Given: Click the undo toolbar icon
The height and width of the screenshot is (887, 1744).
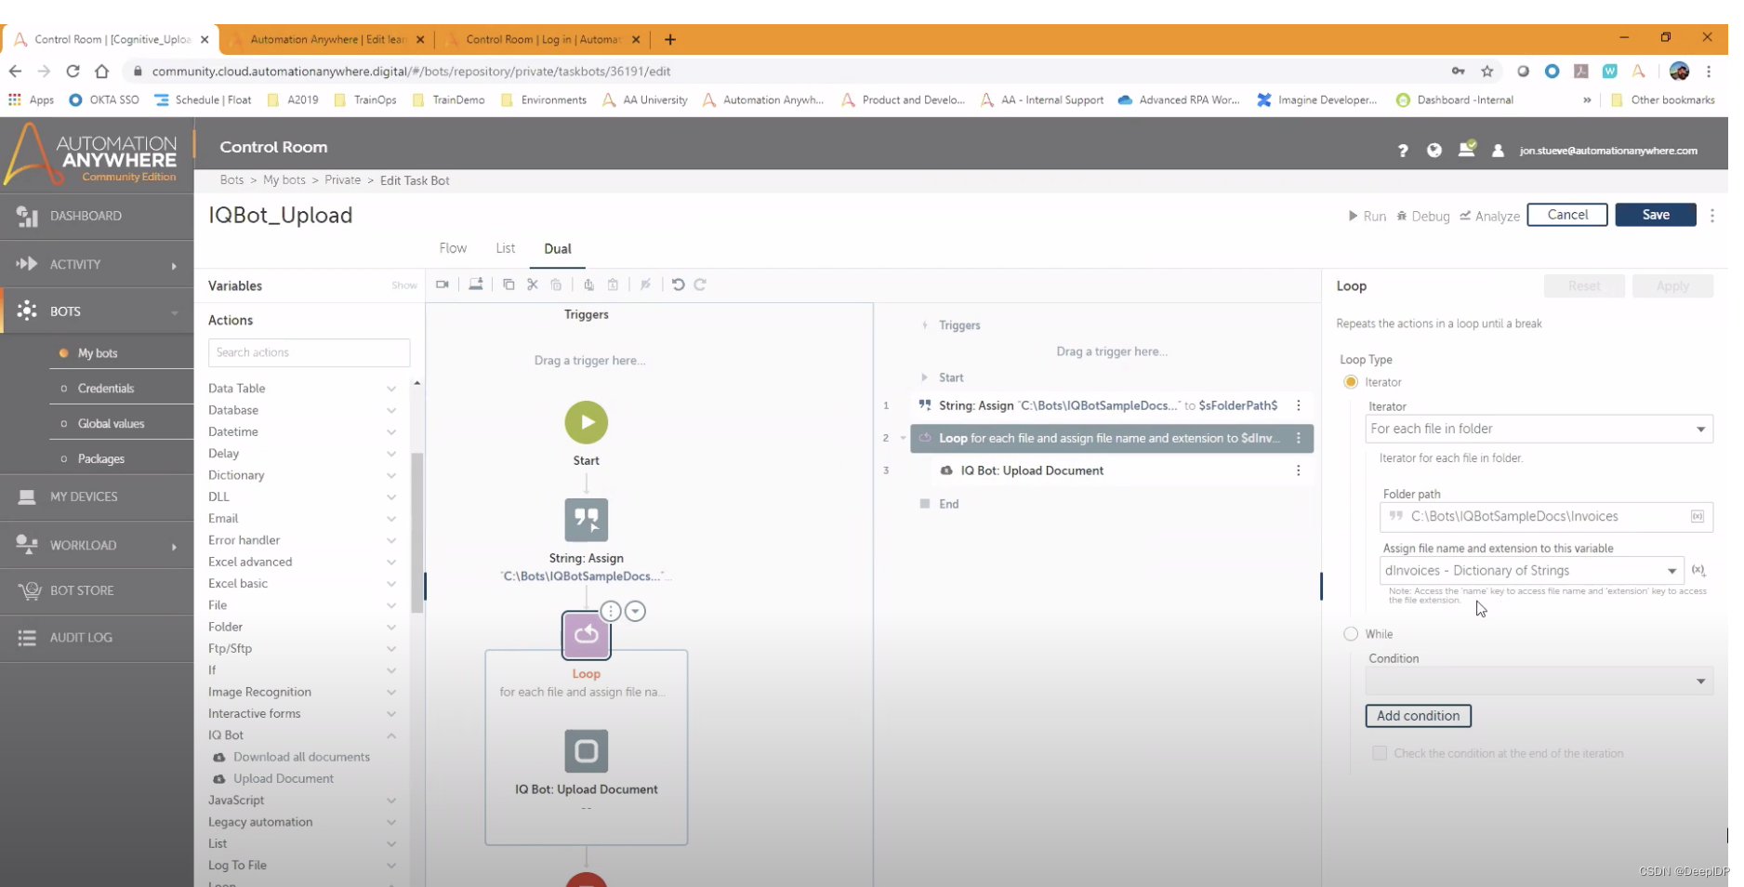Looking at the screenshot, I should (x=678, y=285).
